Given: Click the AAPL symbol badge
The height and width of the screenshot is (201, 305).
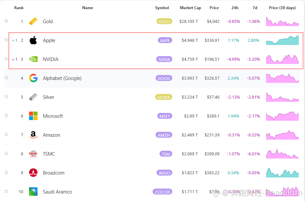Looking at the screenshot, I should [165, 40].
